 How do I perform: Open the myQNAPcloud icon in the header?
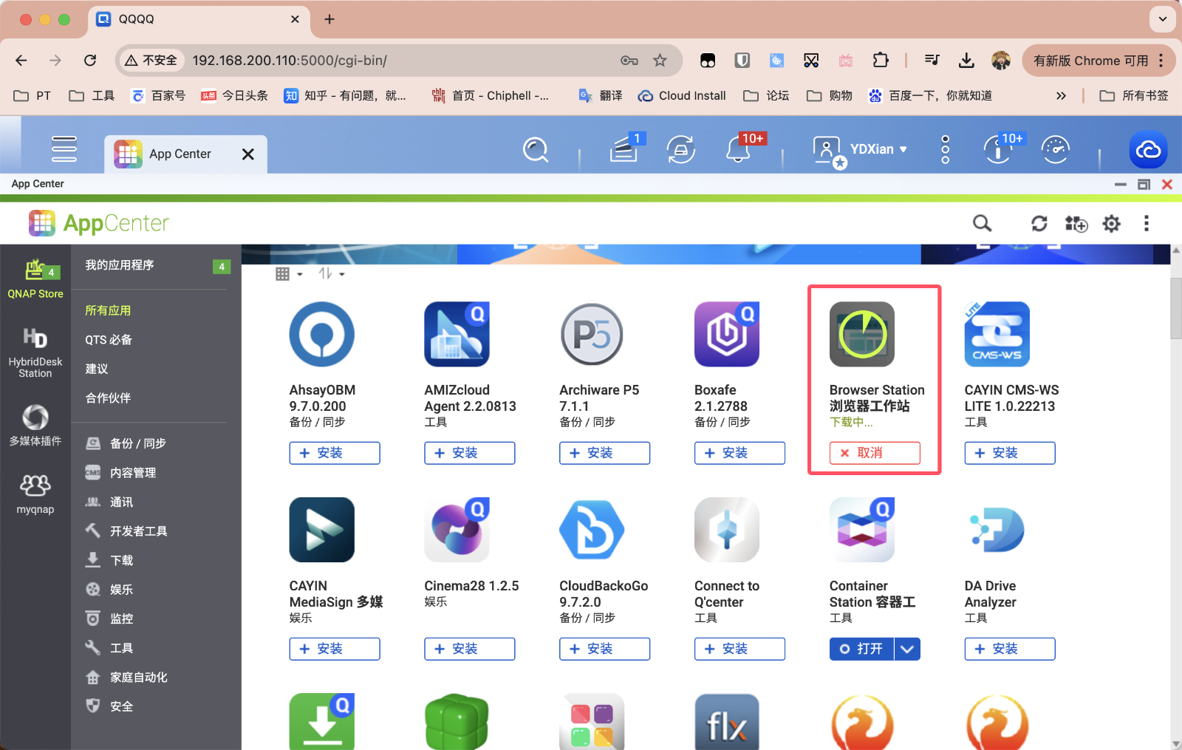coord(1148,149)
